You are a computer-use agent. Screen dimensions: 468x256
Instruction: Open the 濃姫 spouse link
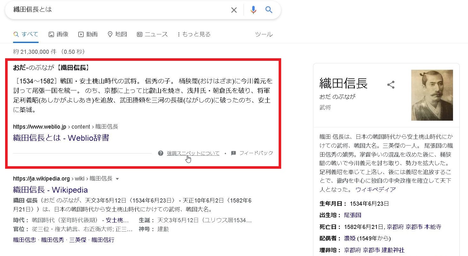coord(350,238)
